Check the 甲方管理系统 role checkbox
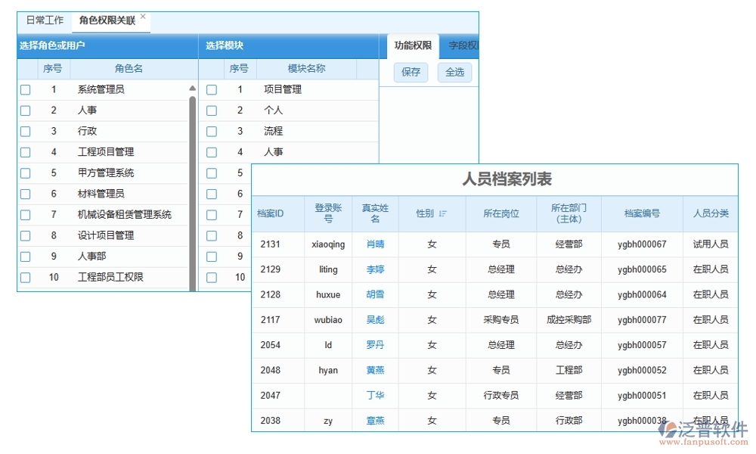This screenshot has height=454, width=756. coord(25,173)
